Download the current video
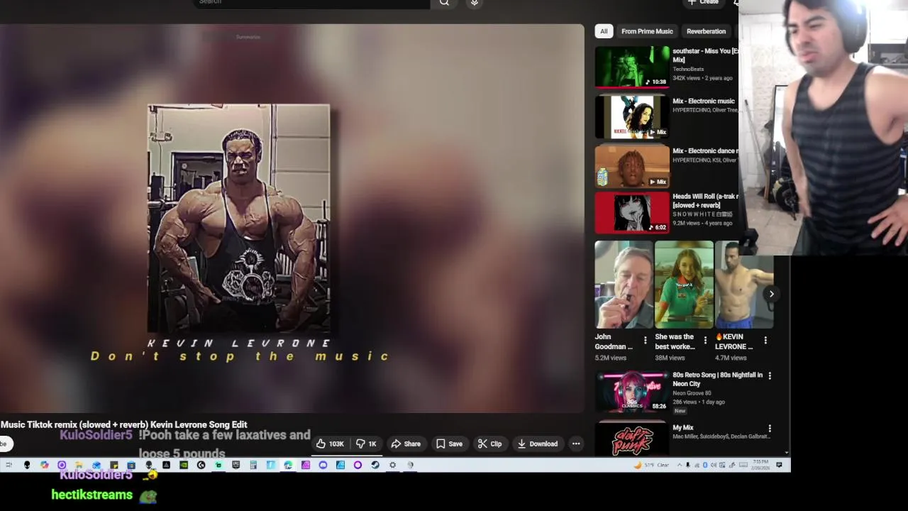Screen dimensions: 908x511 click(x=538, y=444)
